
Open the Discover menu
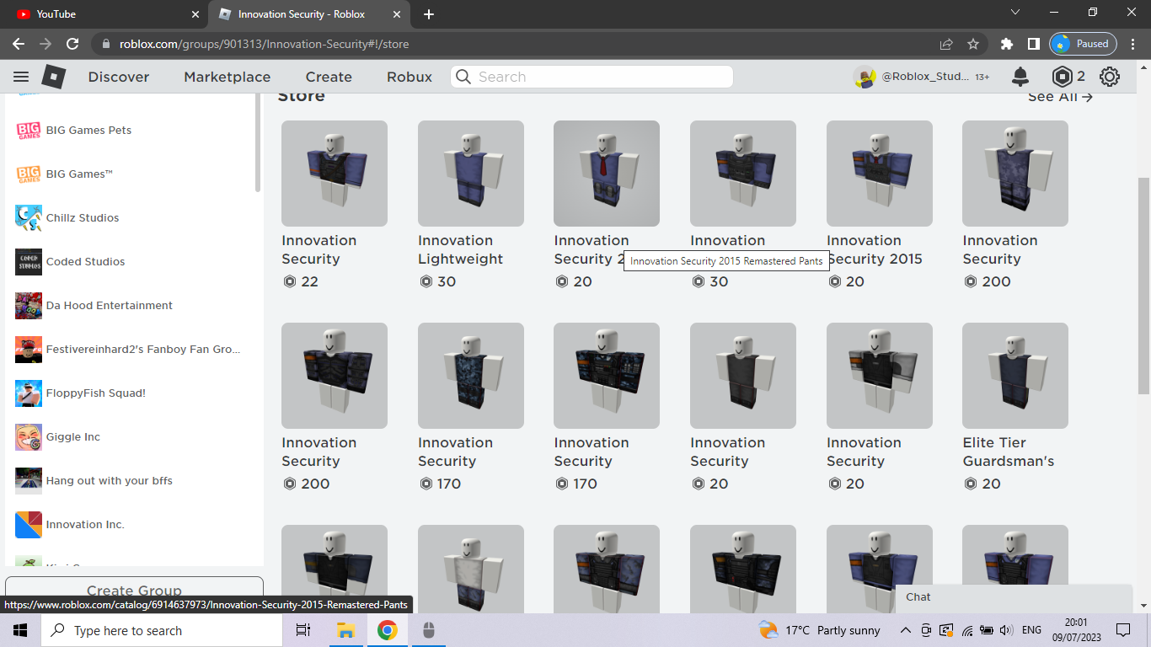[x=119, y=77]
